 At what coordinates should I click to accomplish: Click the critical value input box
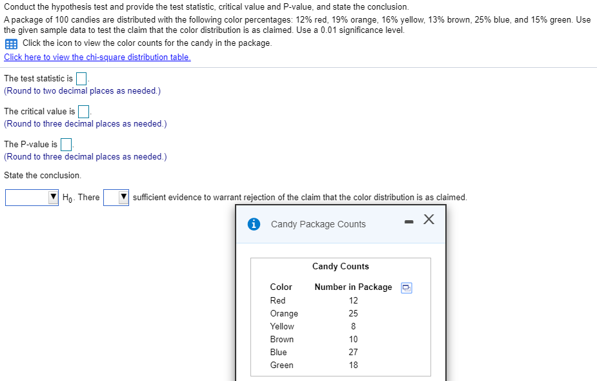coord(83,111)
